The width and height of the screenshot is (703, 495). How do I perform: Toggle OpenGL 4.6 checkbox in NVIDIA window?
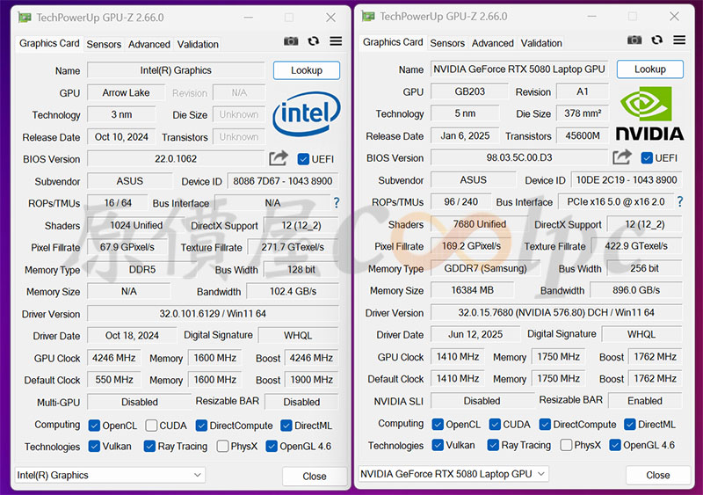pyautogui.click(x=614, y=445)
